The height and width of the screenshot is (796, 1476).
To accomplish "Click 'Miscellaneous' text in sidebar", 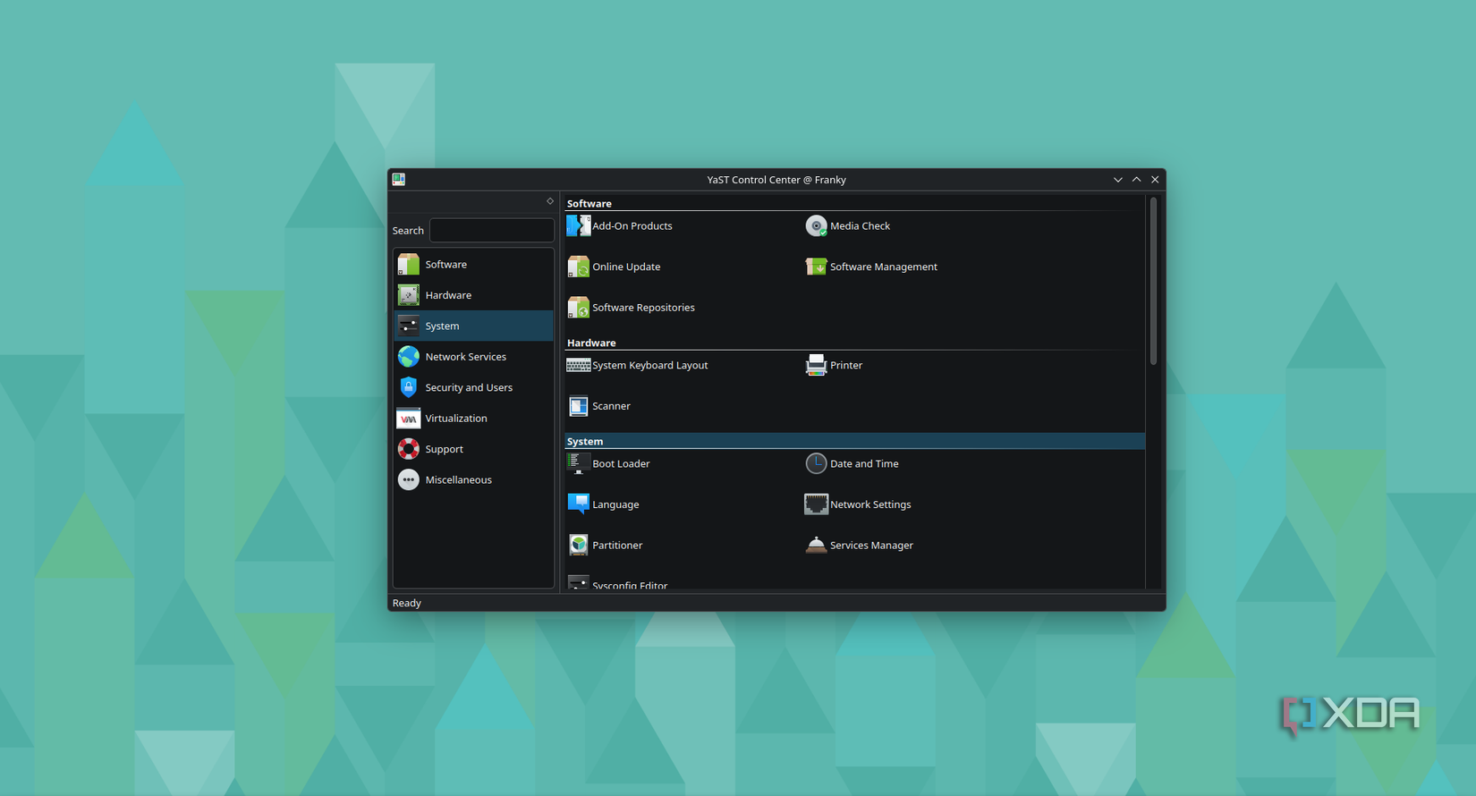I will tap(459, 480).
